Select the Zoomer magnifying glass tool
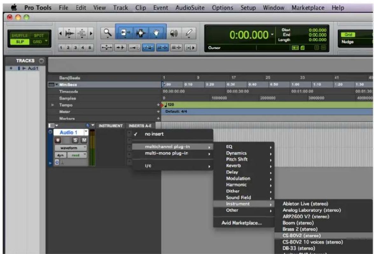Screen dimensions: 374x254 (107, 33)
